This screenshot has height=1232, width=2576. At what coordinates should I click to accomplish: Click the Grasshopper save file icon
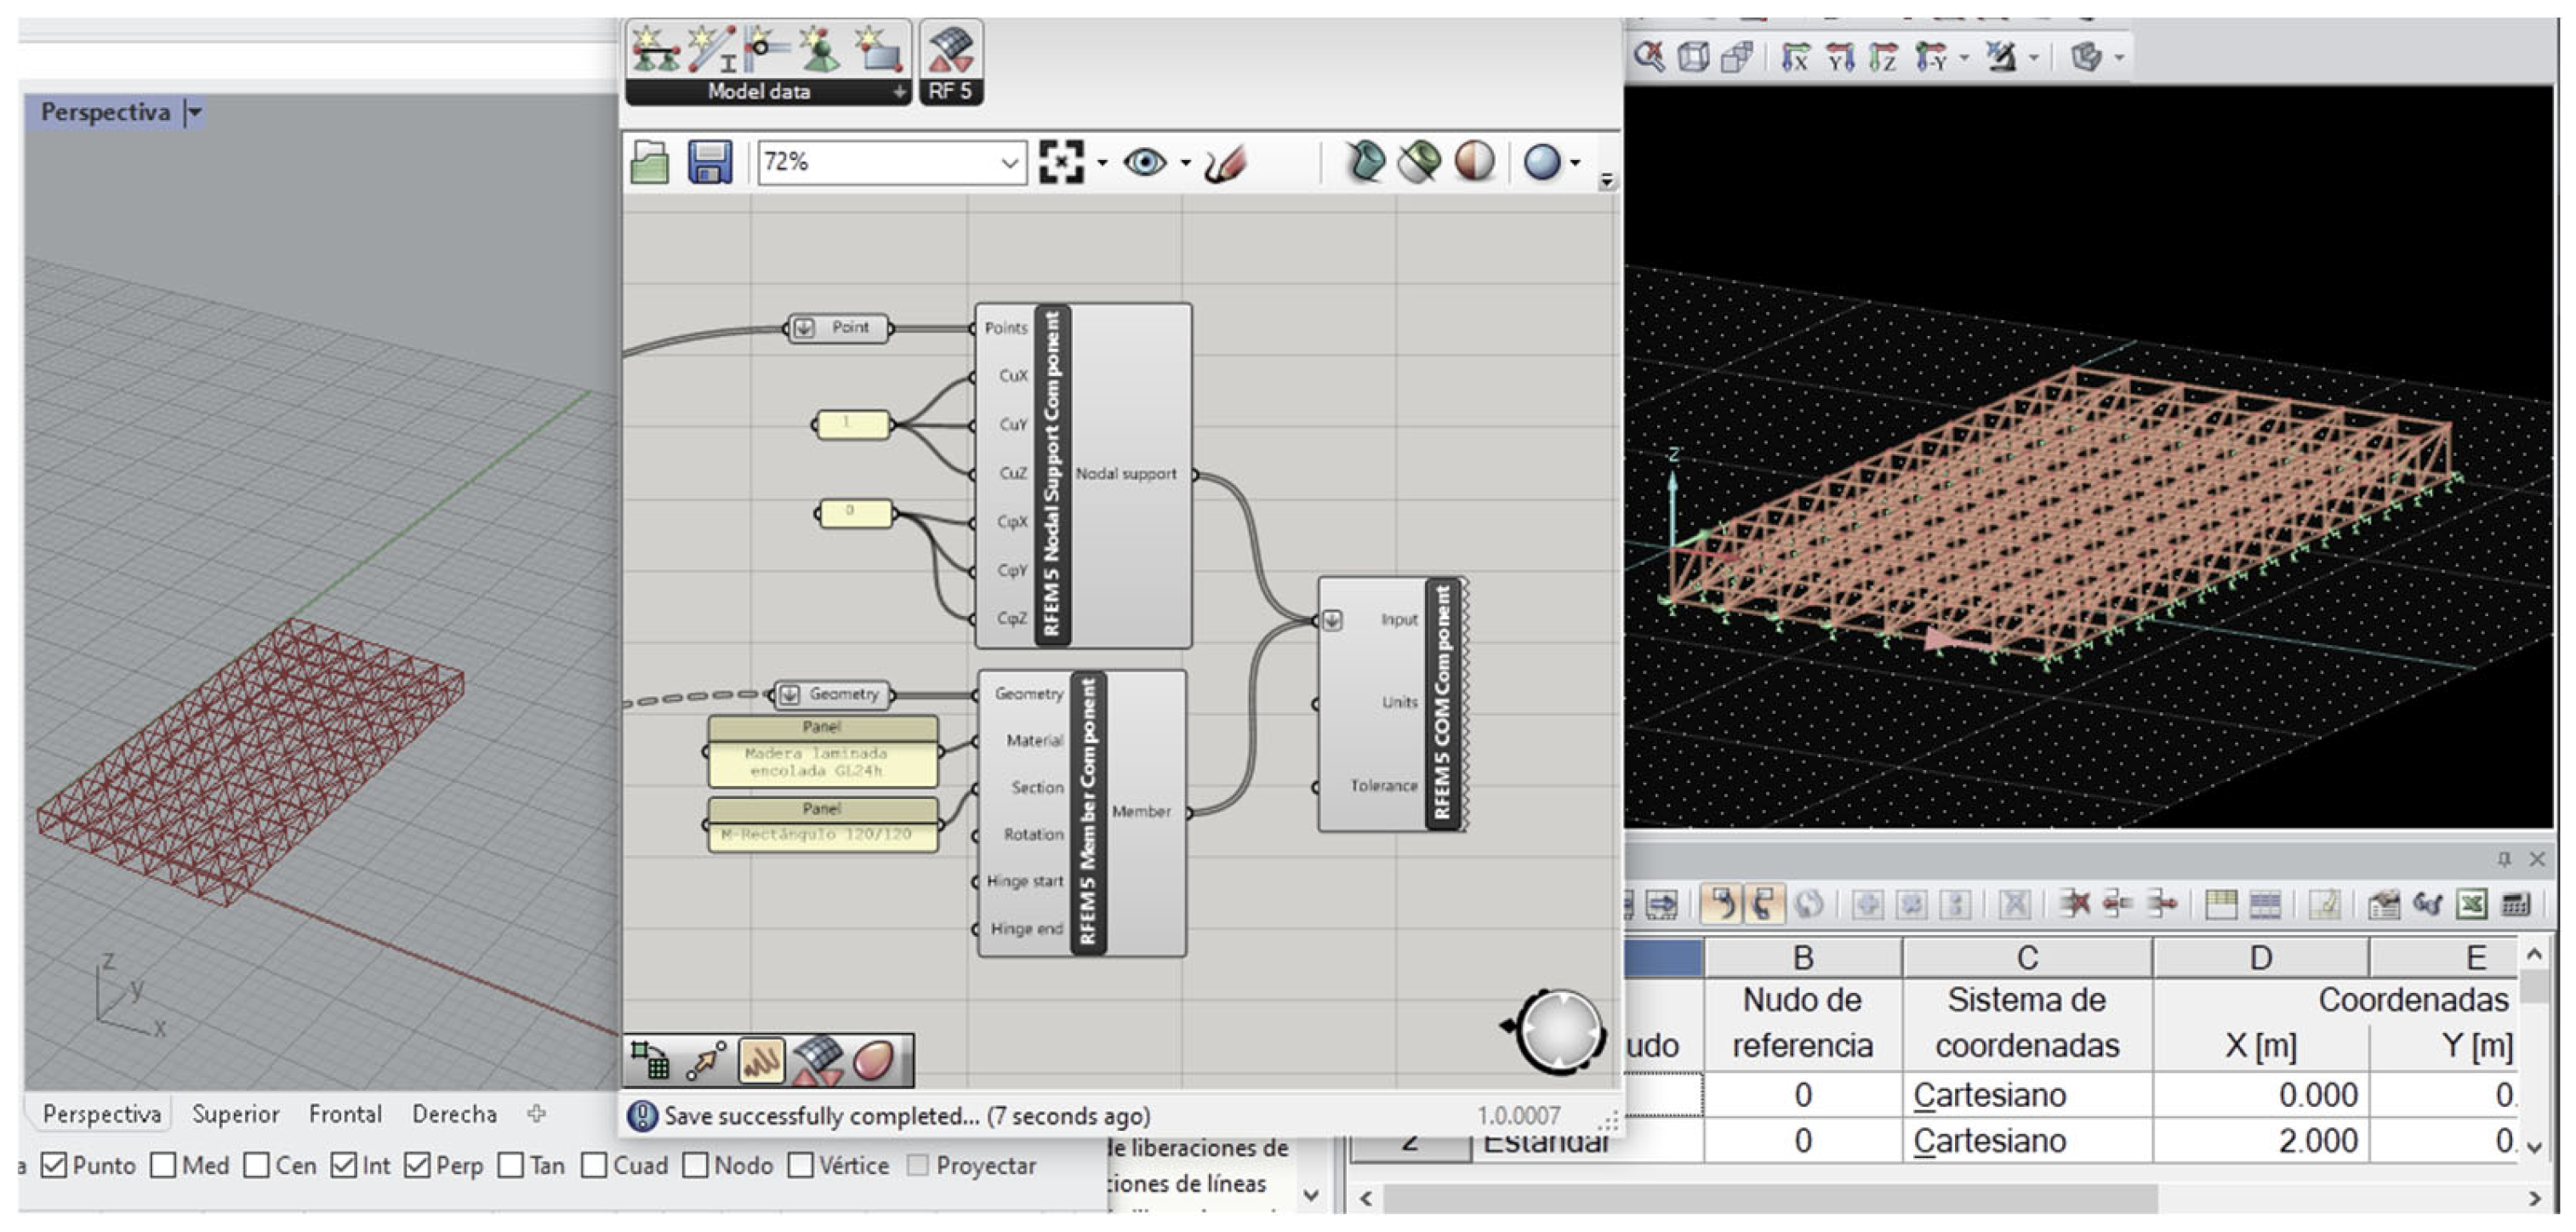(709, 162)
